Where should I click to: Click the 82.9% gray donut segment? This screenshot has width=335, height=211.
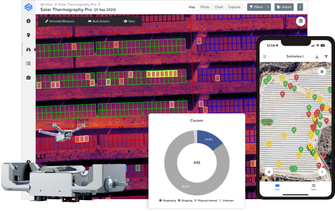pos(186,186)
